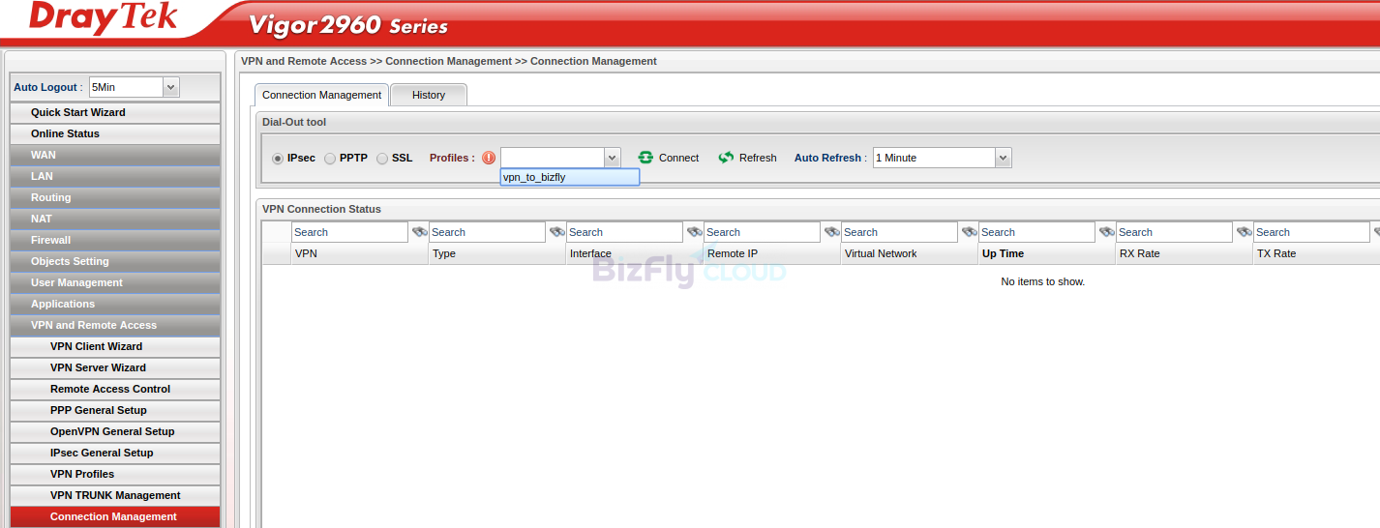
Task: Open VPN Server Wizard
Action: (x=115, y=367)
